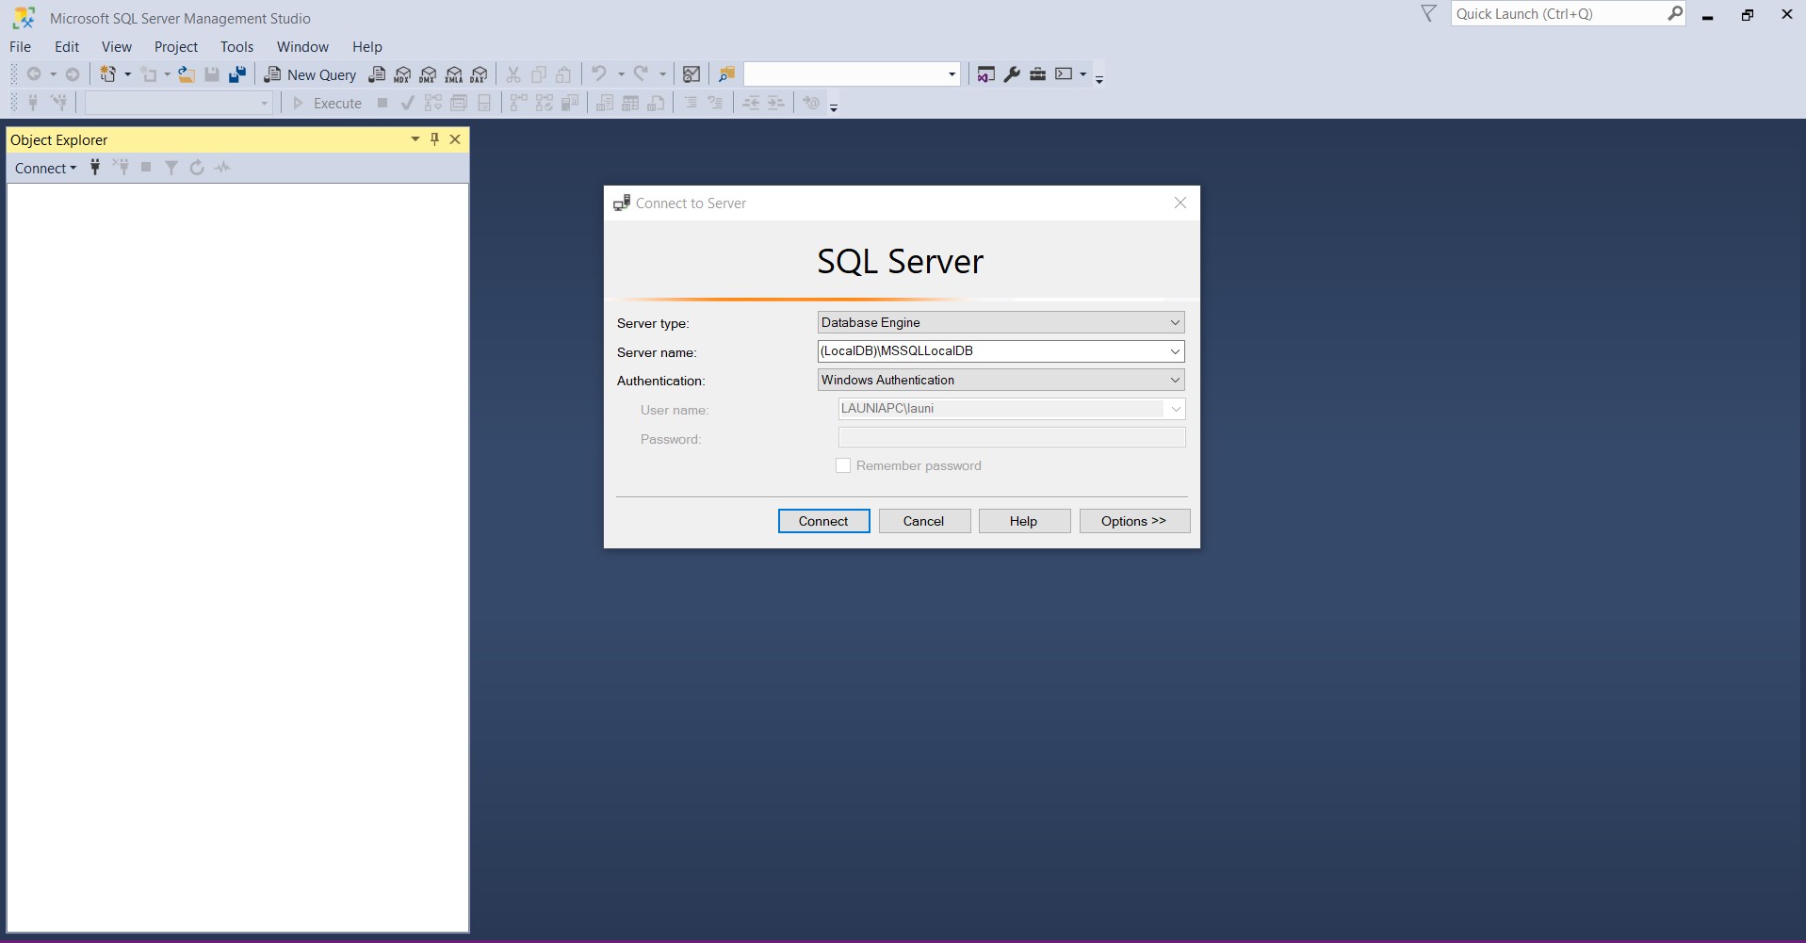Toggle the Remember password checkbox
This screenshot has height=943, width=1806.
843,465
